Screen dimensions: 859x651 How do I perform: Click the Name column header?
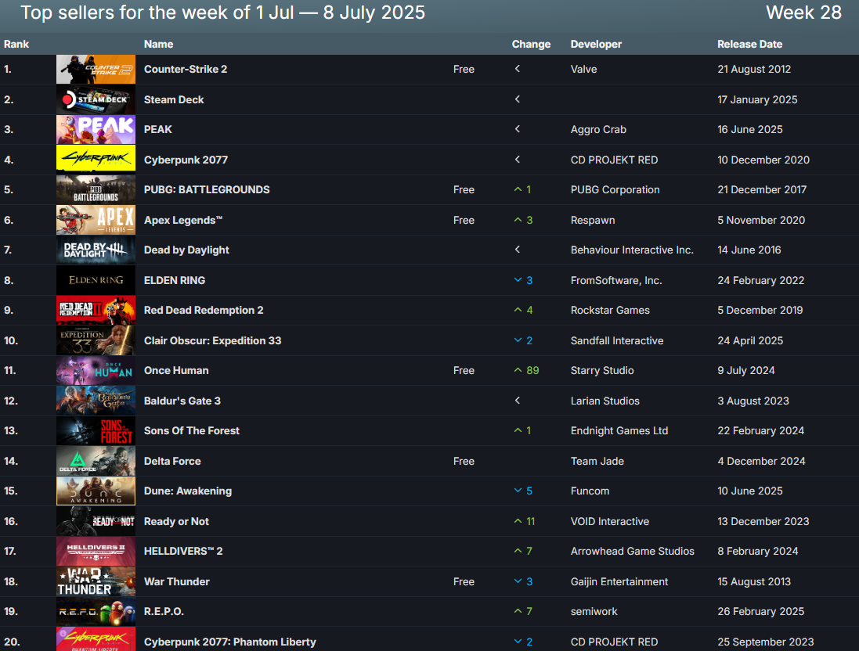159,44
